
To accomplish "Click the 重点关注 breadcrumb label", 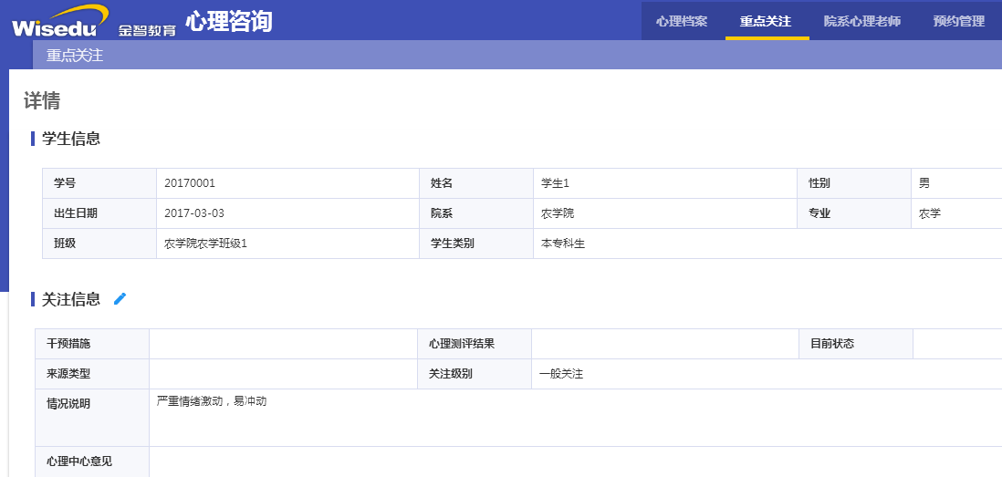I will pyautogui.click(x=75, y=56).
